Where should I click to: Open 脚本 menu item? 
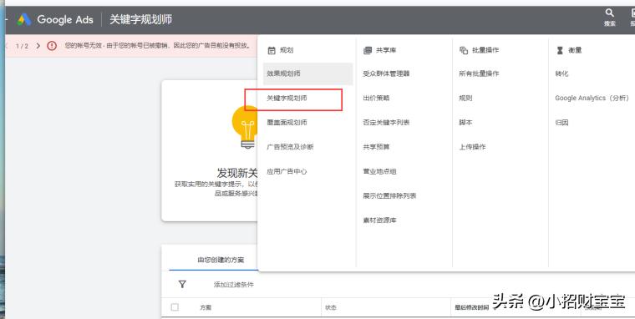coord(465,122)
